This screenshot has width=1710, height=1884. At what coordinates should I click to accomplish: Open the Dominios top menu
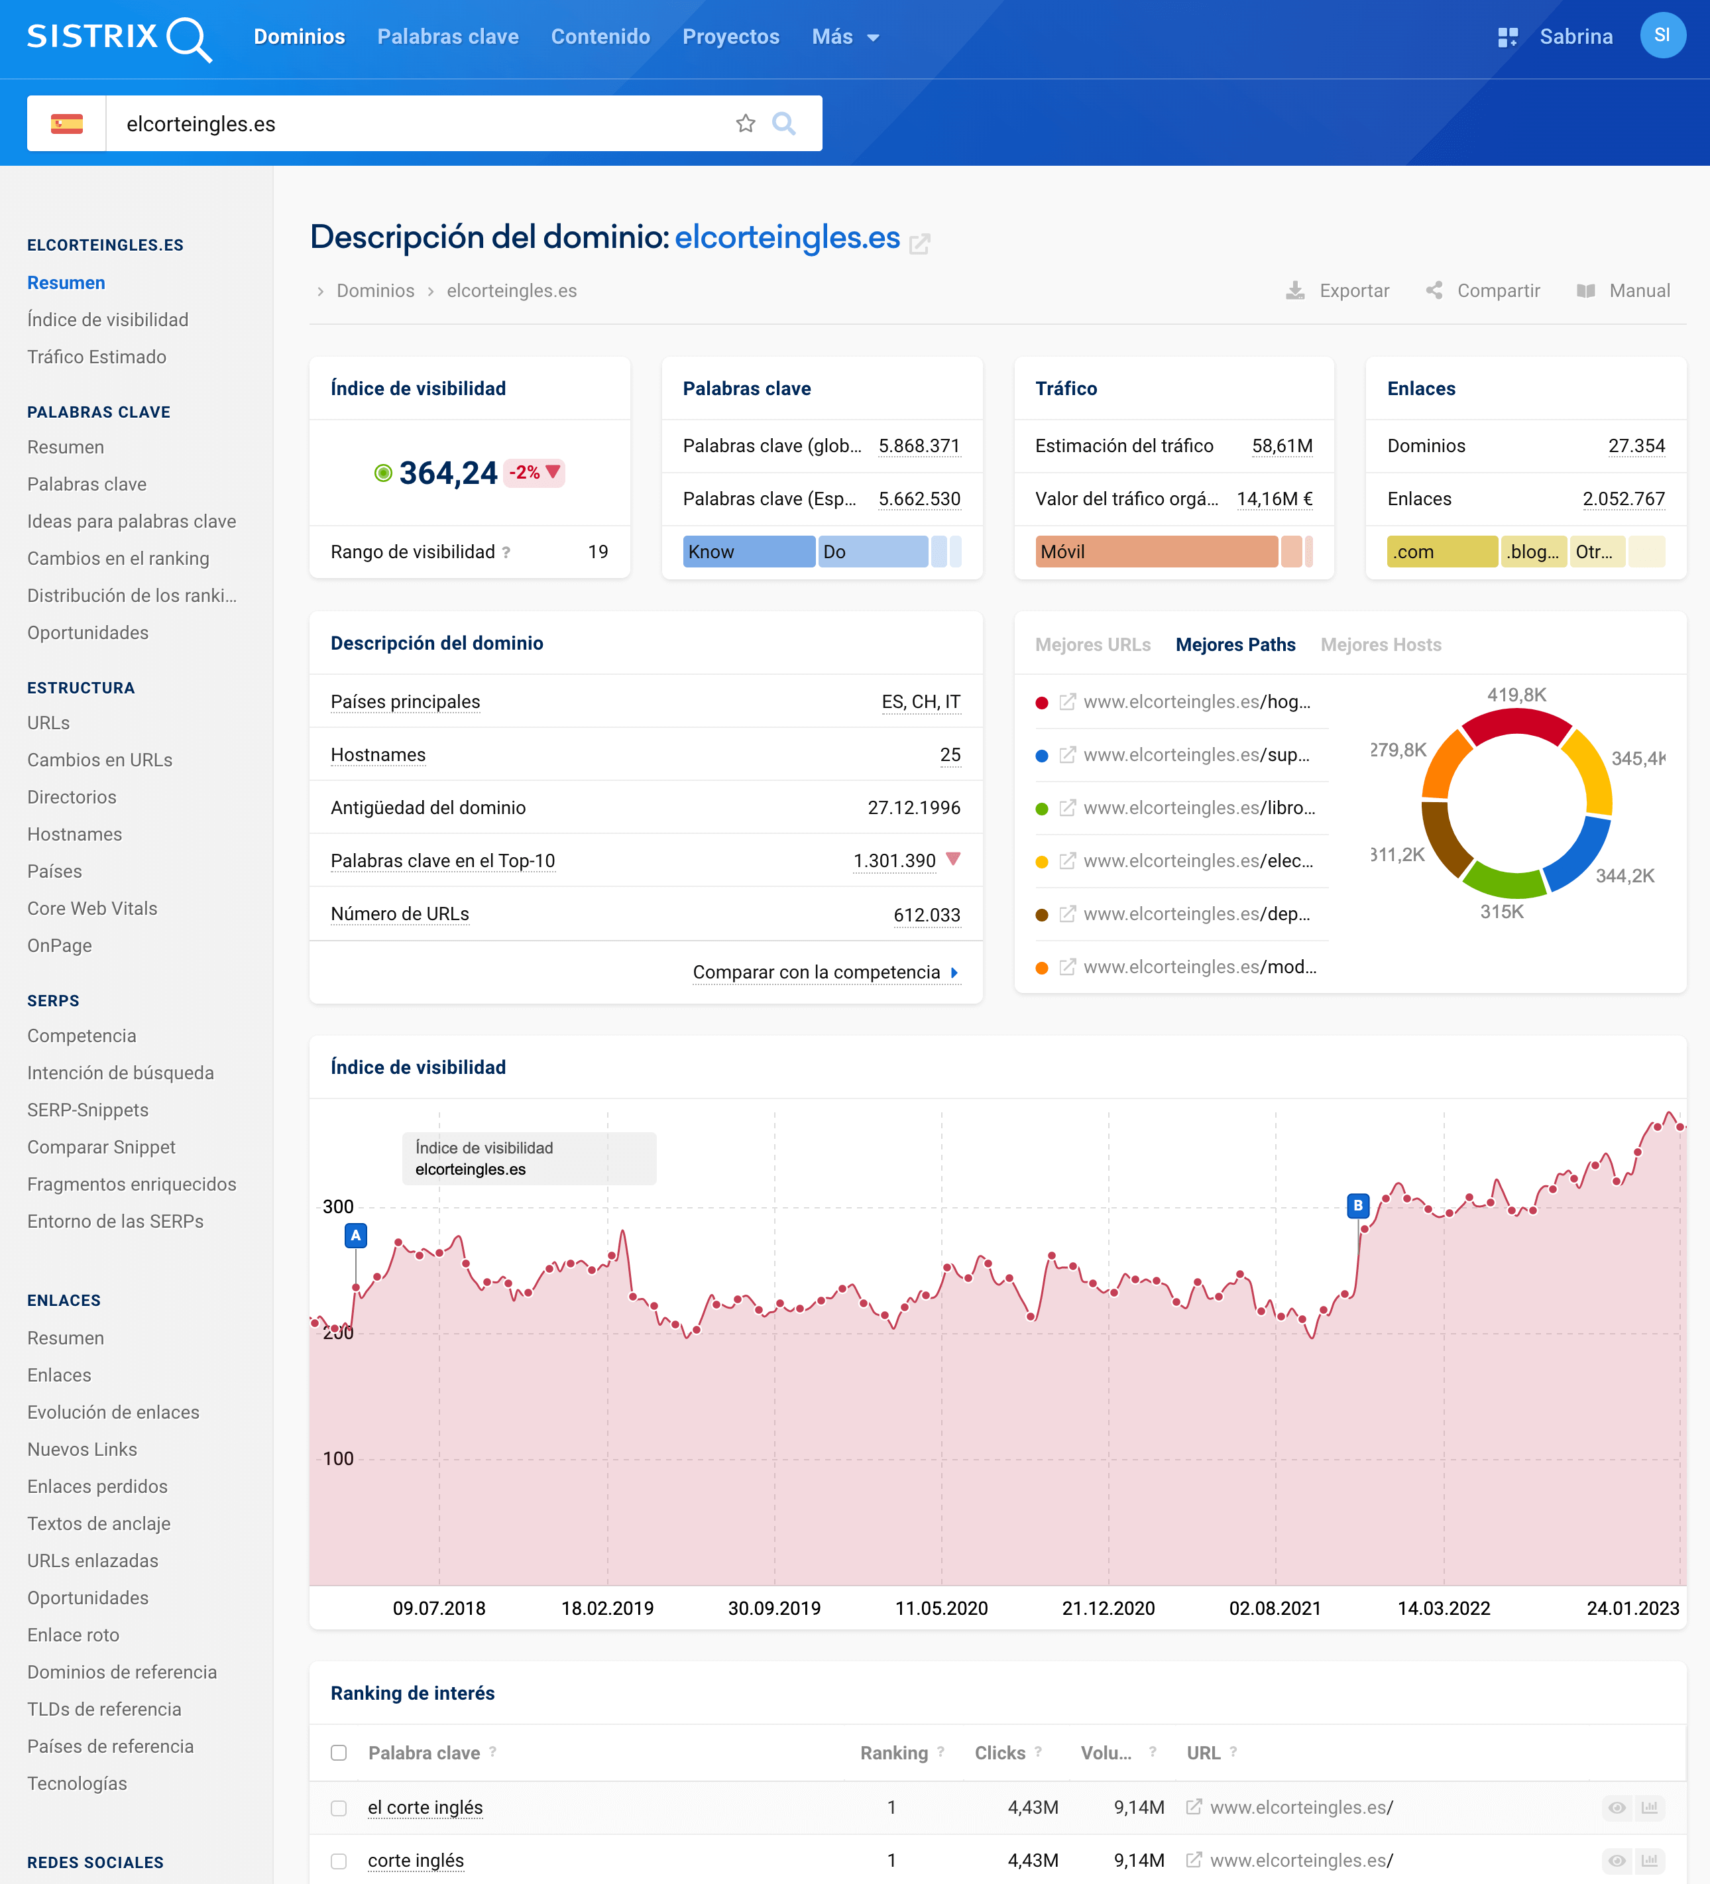click(299, 36)
